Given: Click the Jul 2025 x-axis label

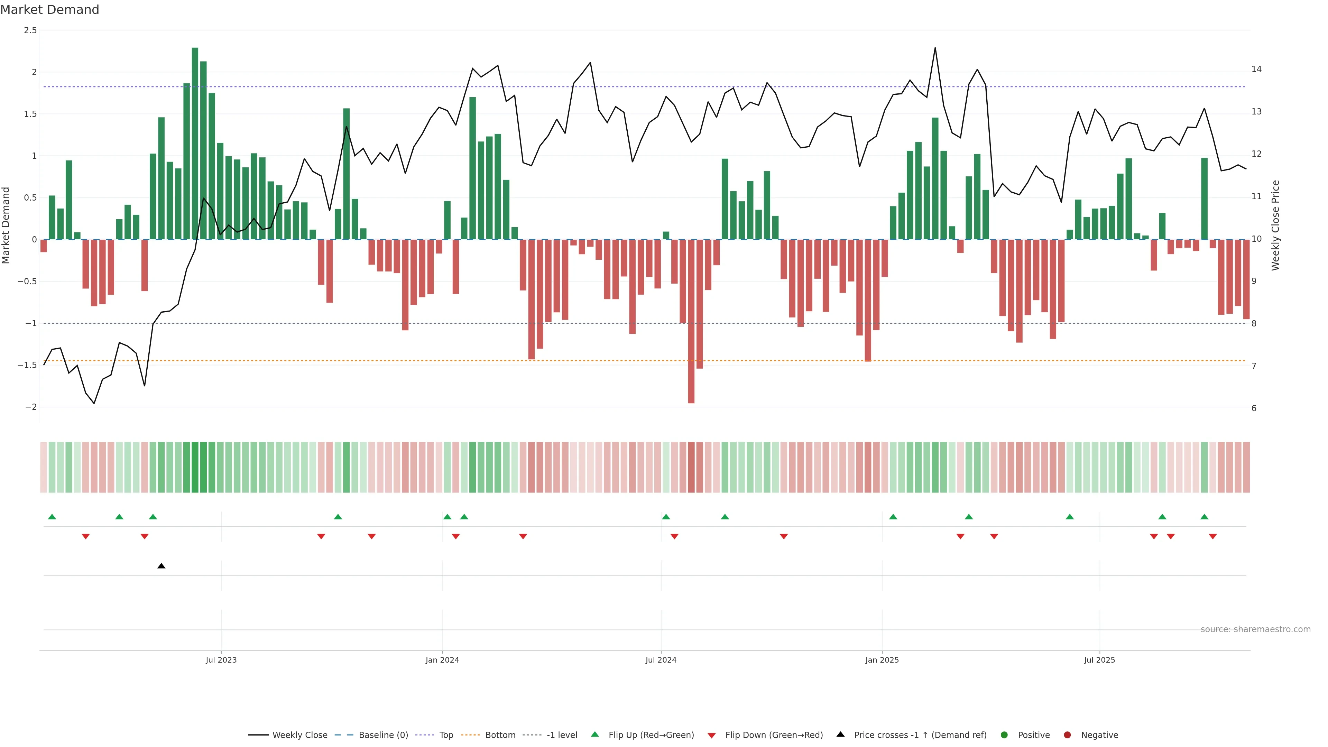Looking at the screenshot, I should pyautogui.click(x=1099, y=660).
